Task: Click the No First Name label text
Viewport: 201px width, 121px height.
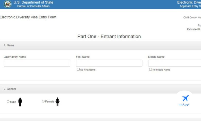Action: [x=88, y=70]
